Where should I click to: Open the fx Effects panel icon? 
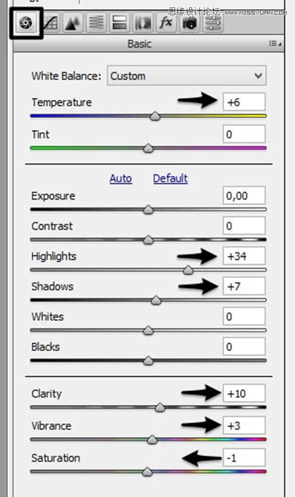(x=166, y=23)
